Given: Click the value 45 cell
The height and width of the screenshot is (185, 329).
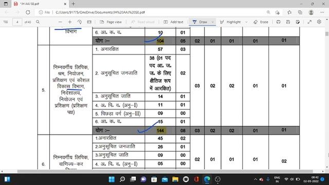Looking at the screenshot, I should [x=160, y=138].
